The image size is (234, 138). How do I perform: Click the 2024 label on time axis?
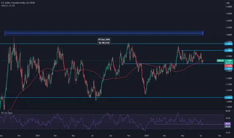click(147, 135)
